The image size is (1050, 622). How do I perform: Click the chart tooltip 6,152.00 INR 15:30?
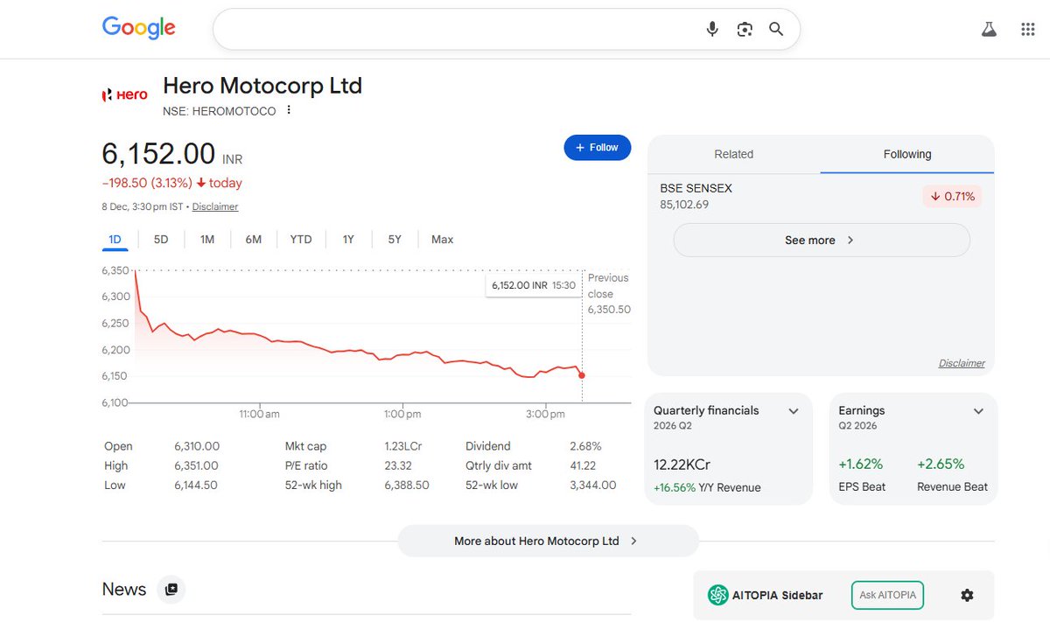click(534, 285)
